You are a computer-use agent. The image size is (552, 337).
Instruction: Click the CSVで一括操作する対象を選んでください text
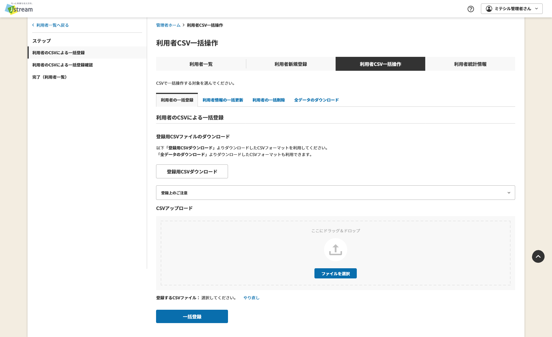(196, 83)
